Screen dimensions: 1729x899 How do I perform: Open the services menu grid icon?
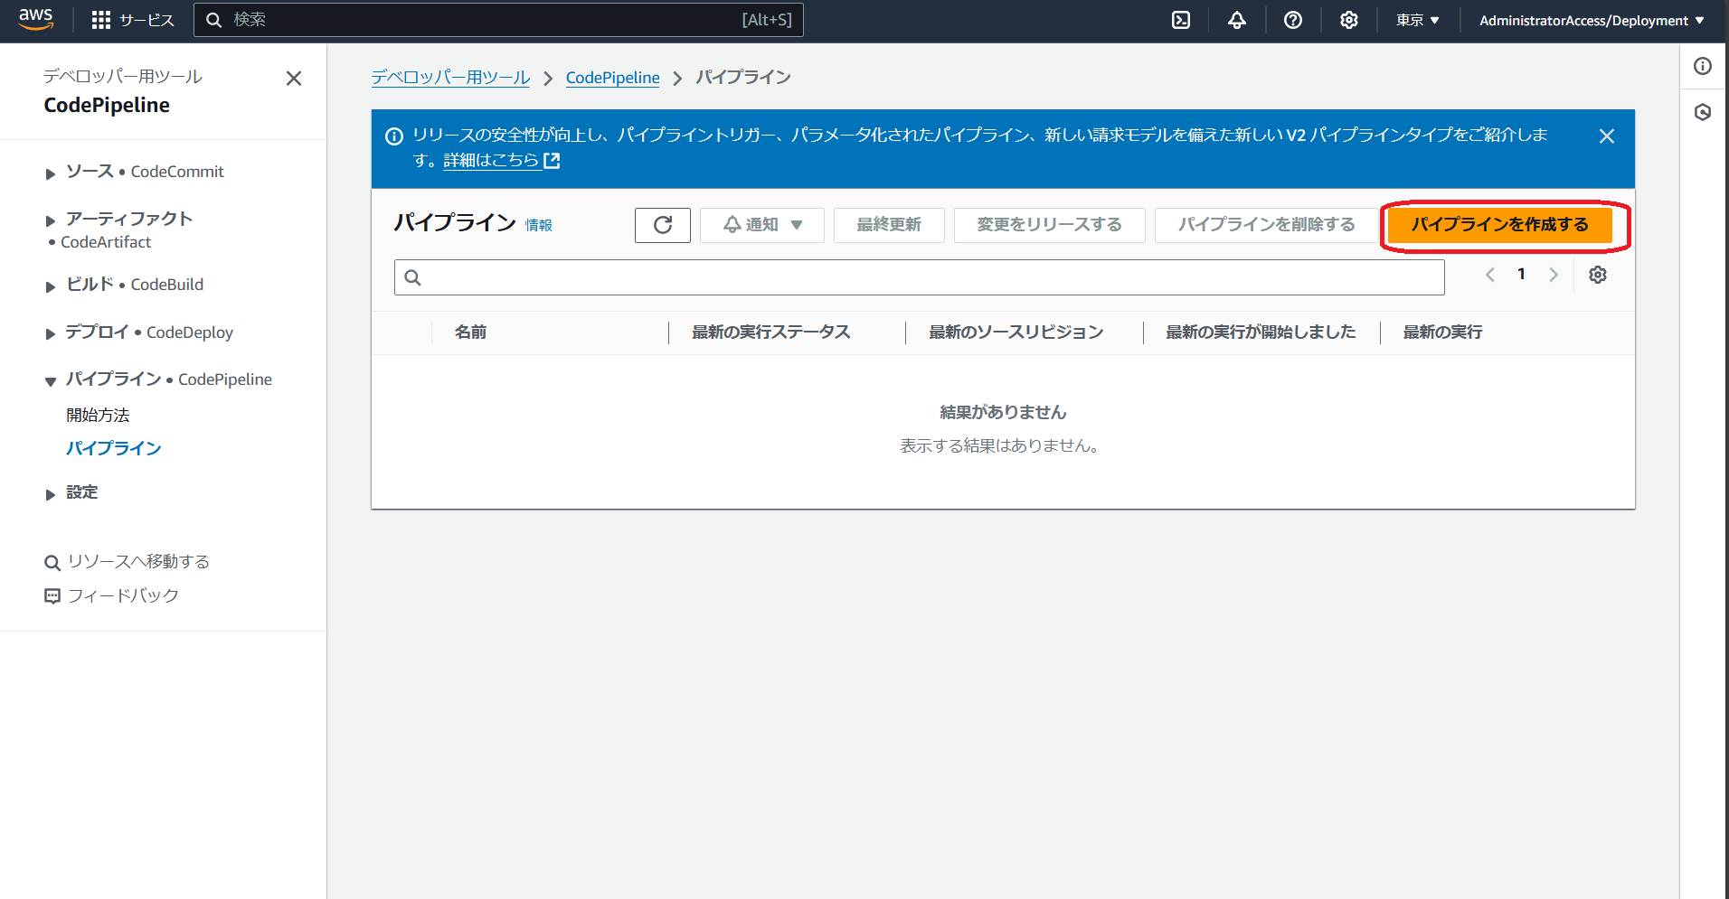[x=100, y=19]
